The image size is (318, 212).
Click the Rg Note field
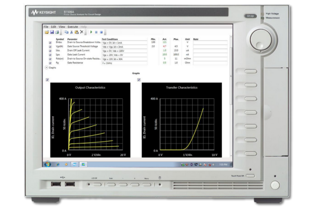point(210,63)
